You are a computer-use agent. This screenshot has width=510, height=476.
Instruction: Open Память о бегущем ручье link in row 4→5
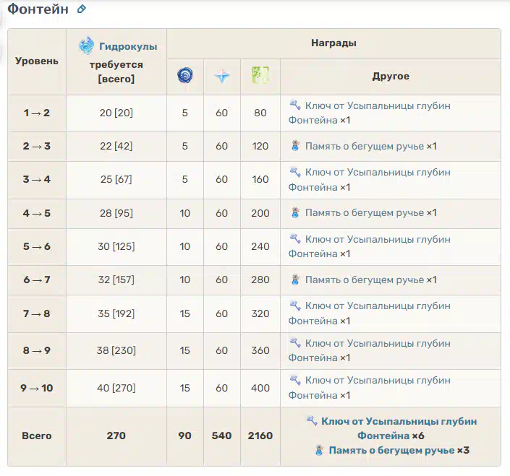(x=365, y=212)
